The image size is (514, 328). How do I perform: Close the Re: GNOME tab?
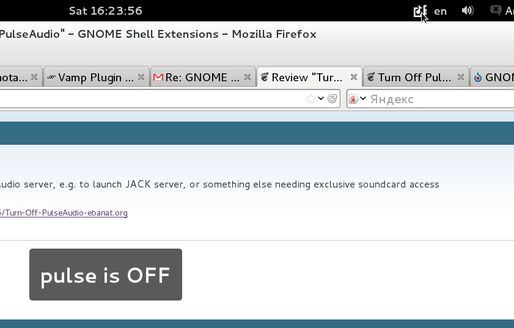(248, 77)
